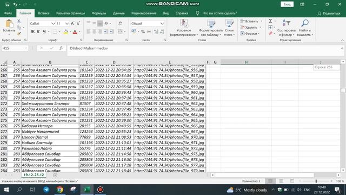
Task: Switch to Normal view in status bar
Action: (270, 181)
